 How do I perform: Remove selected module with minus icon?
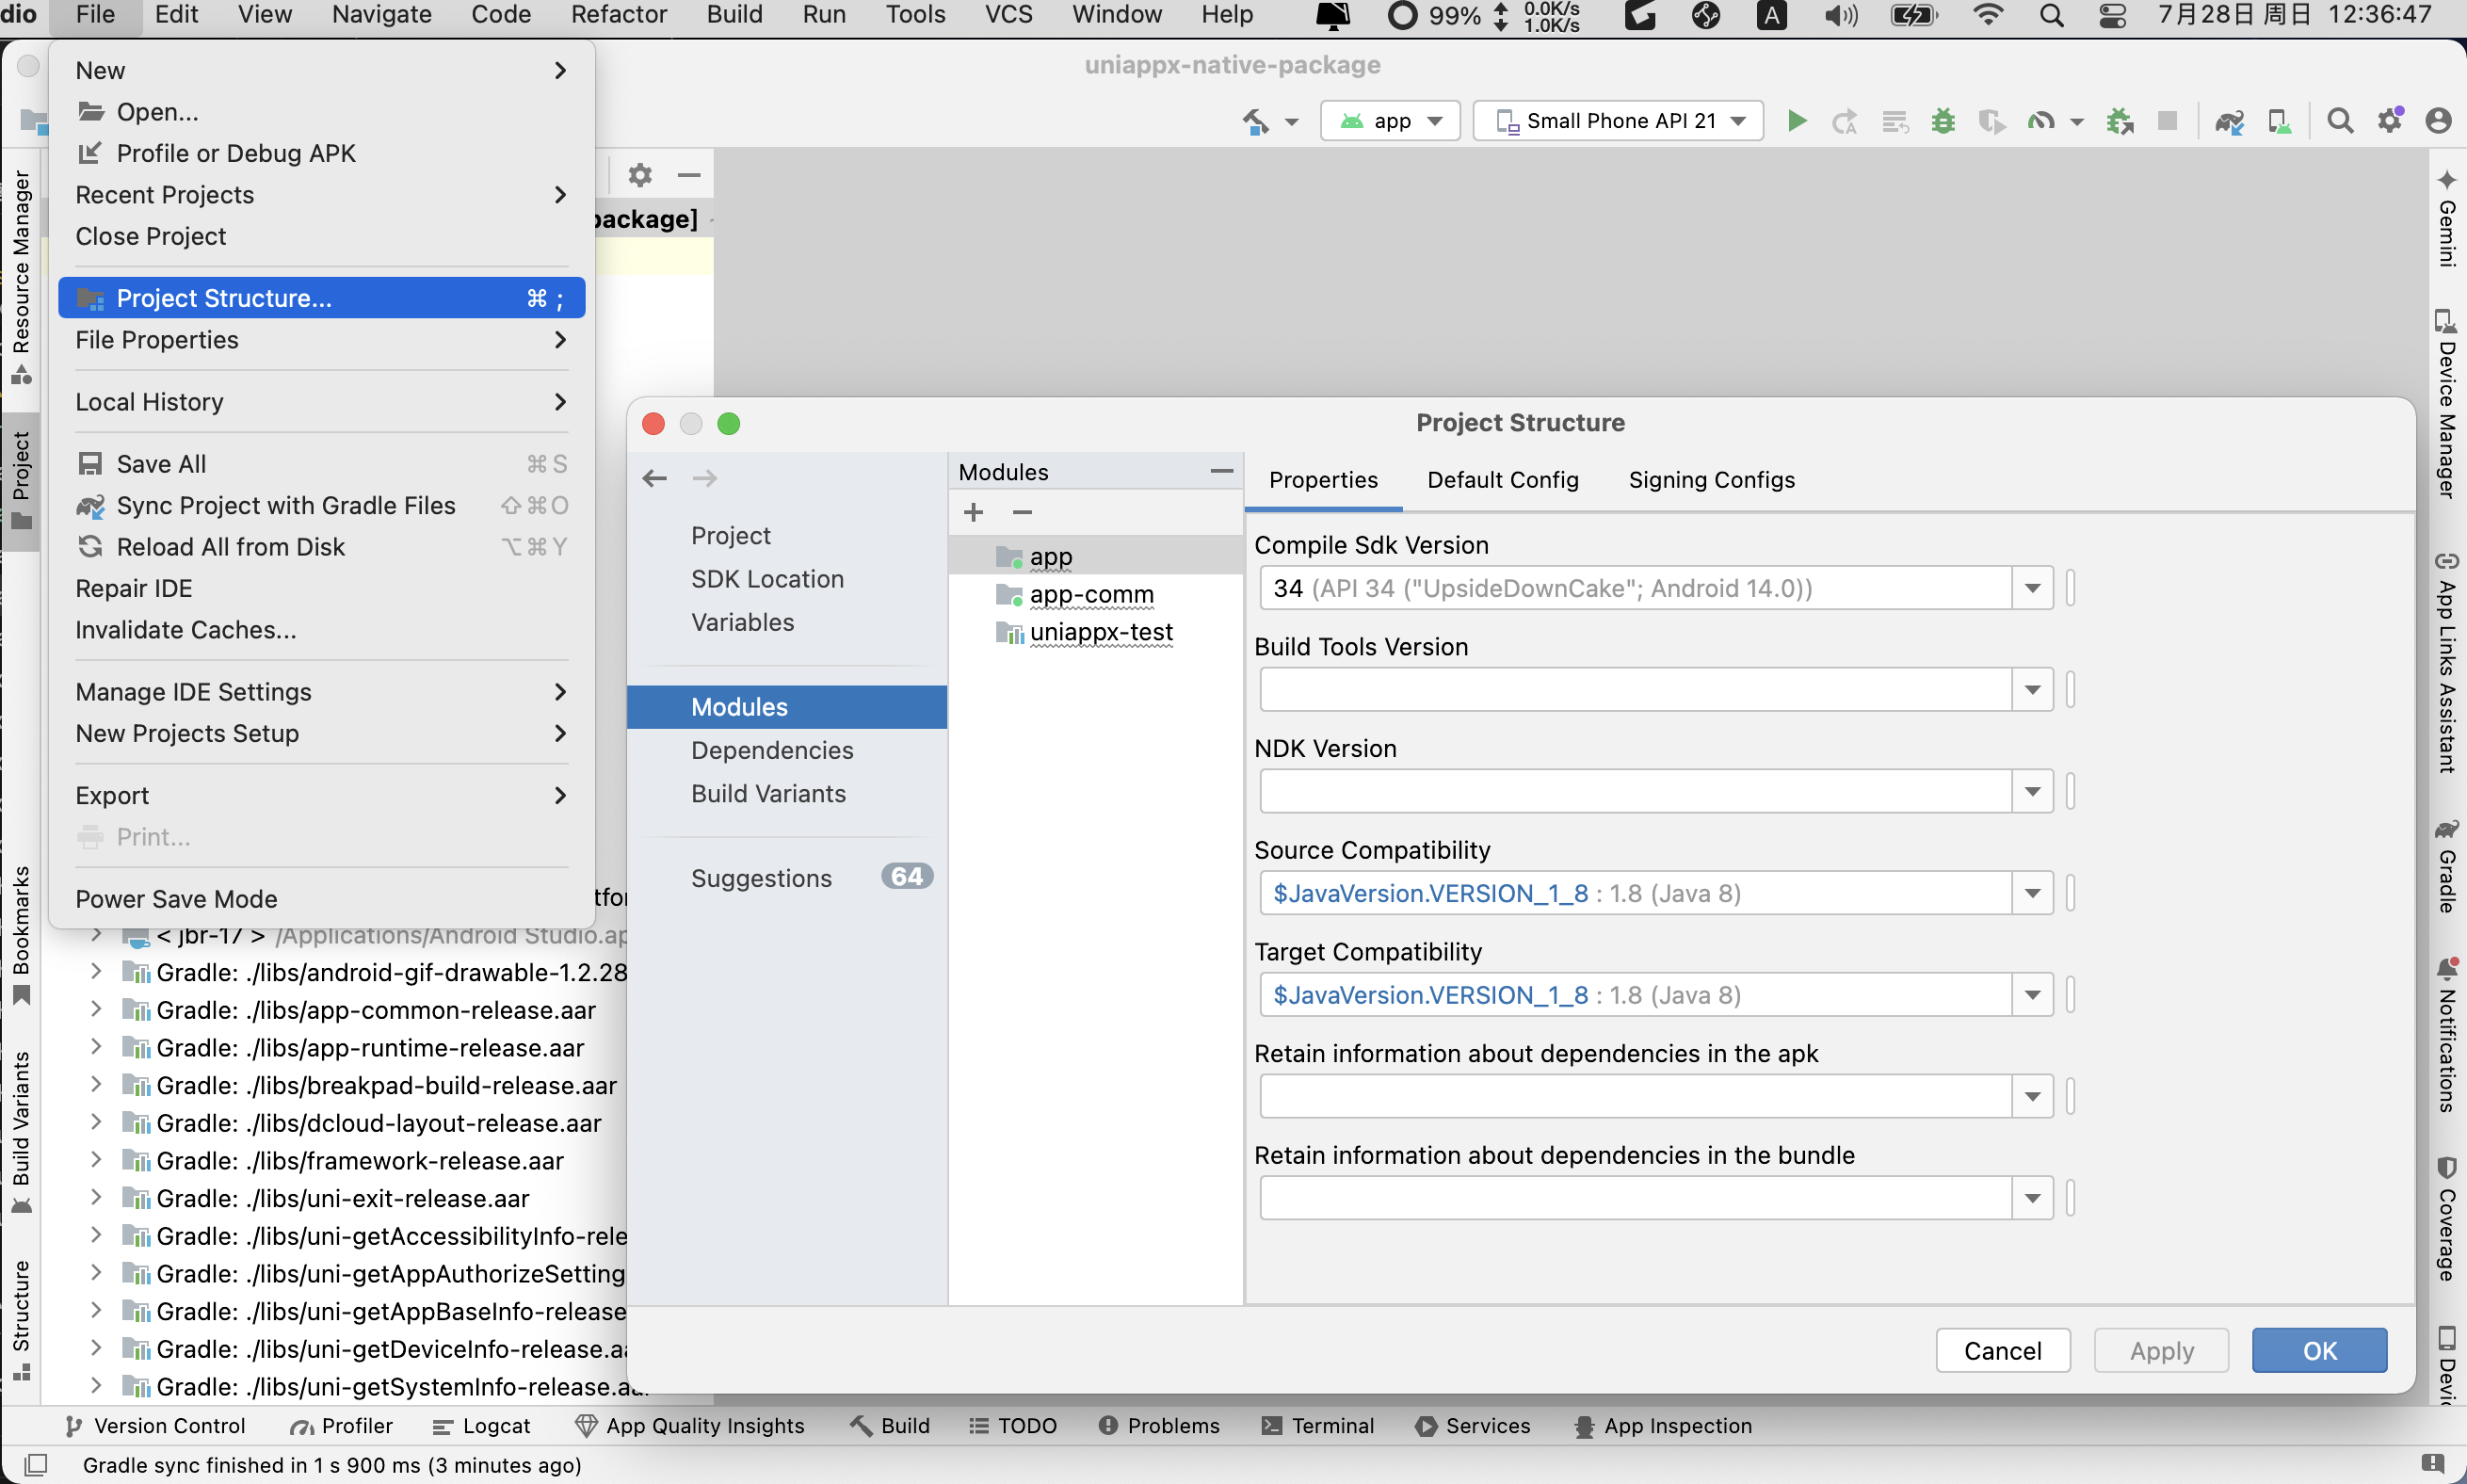click(1022, 512)
